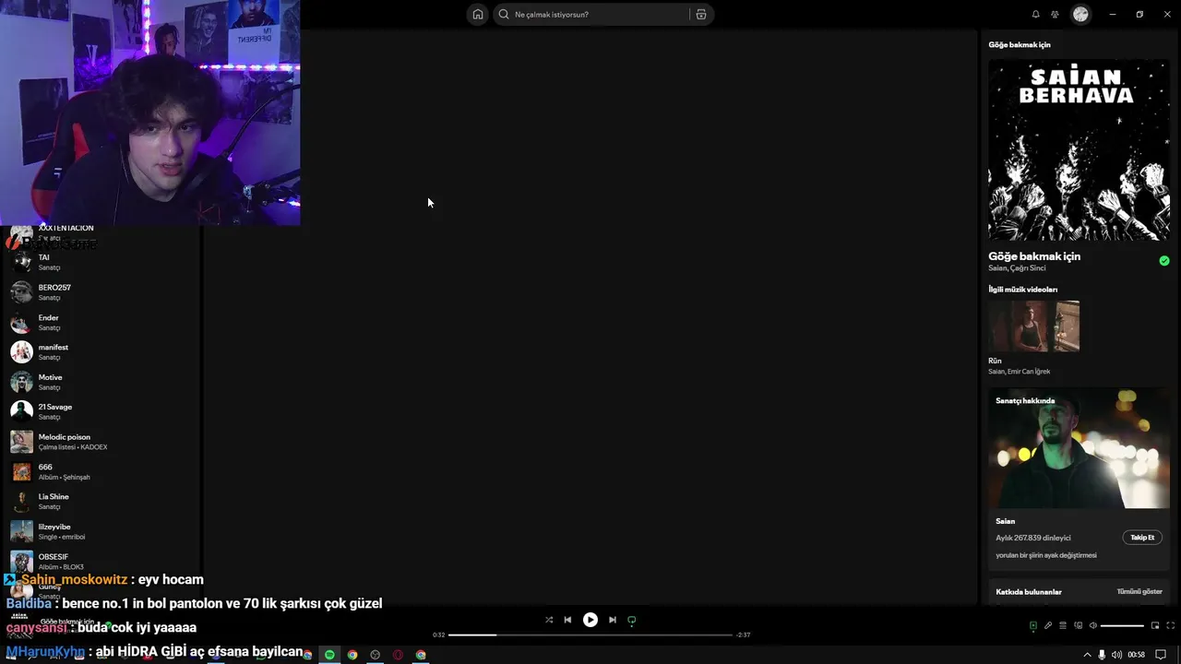
Task: Toggle shuffle playback
Action: pyautogui.click(x=549, y=620)
